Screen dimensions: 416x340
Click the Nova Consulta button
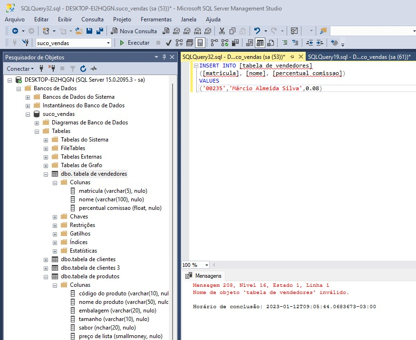coord(134,31)
